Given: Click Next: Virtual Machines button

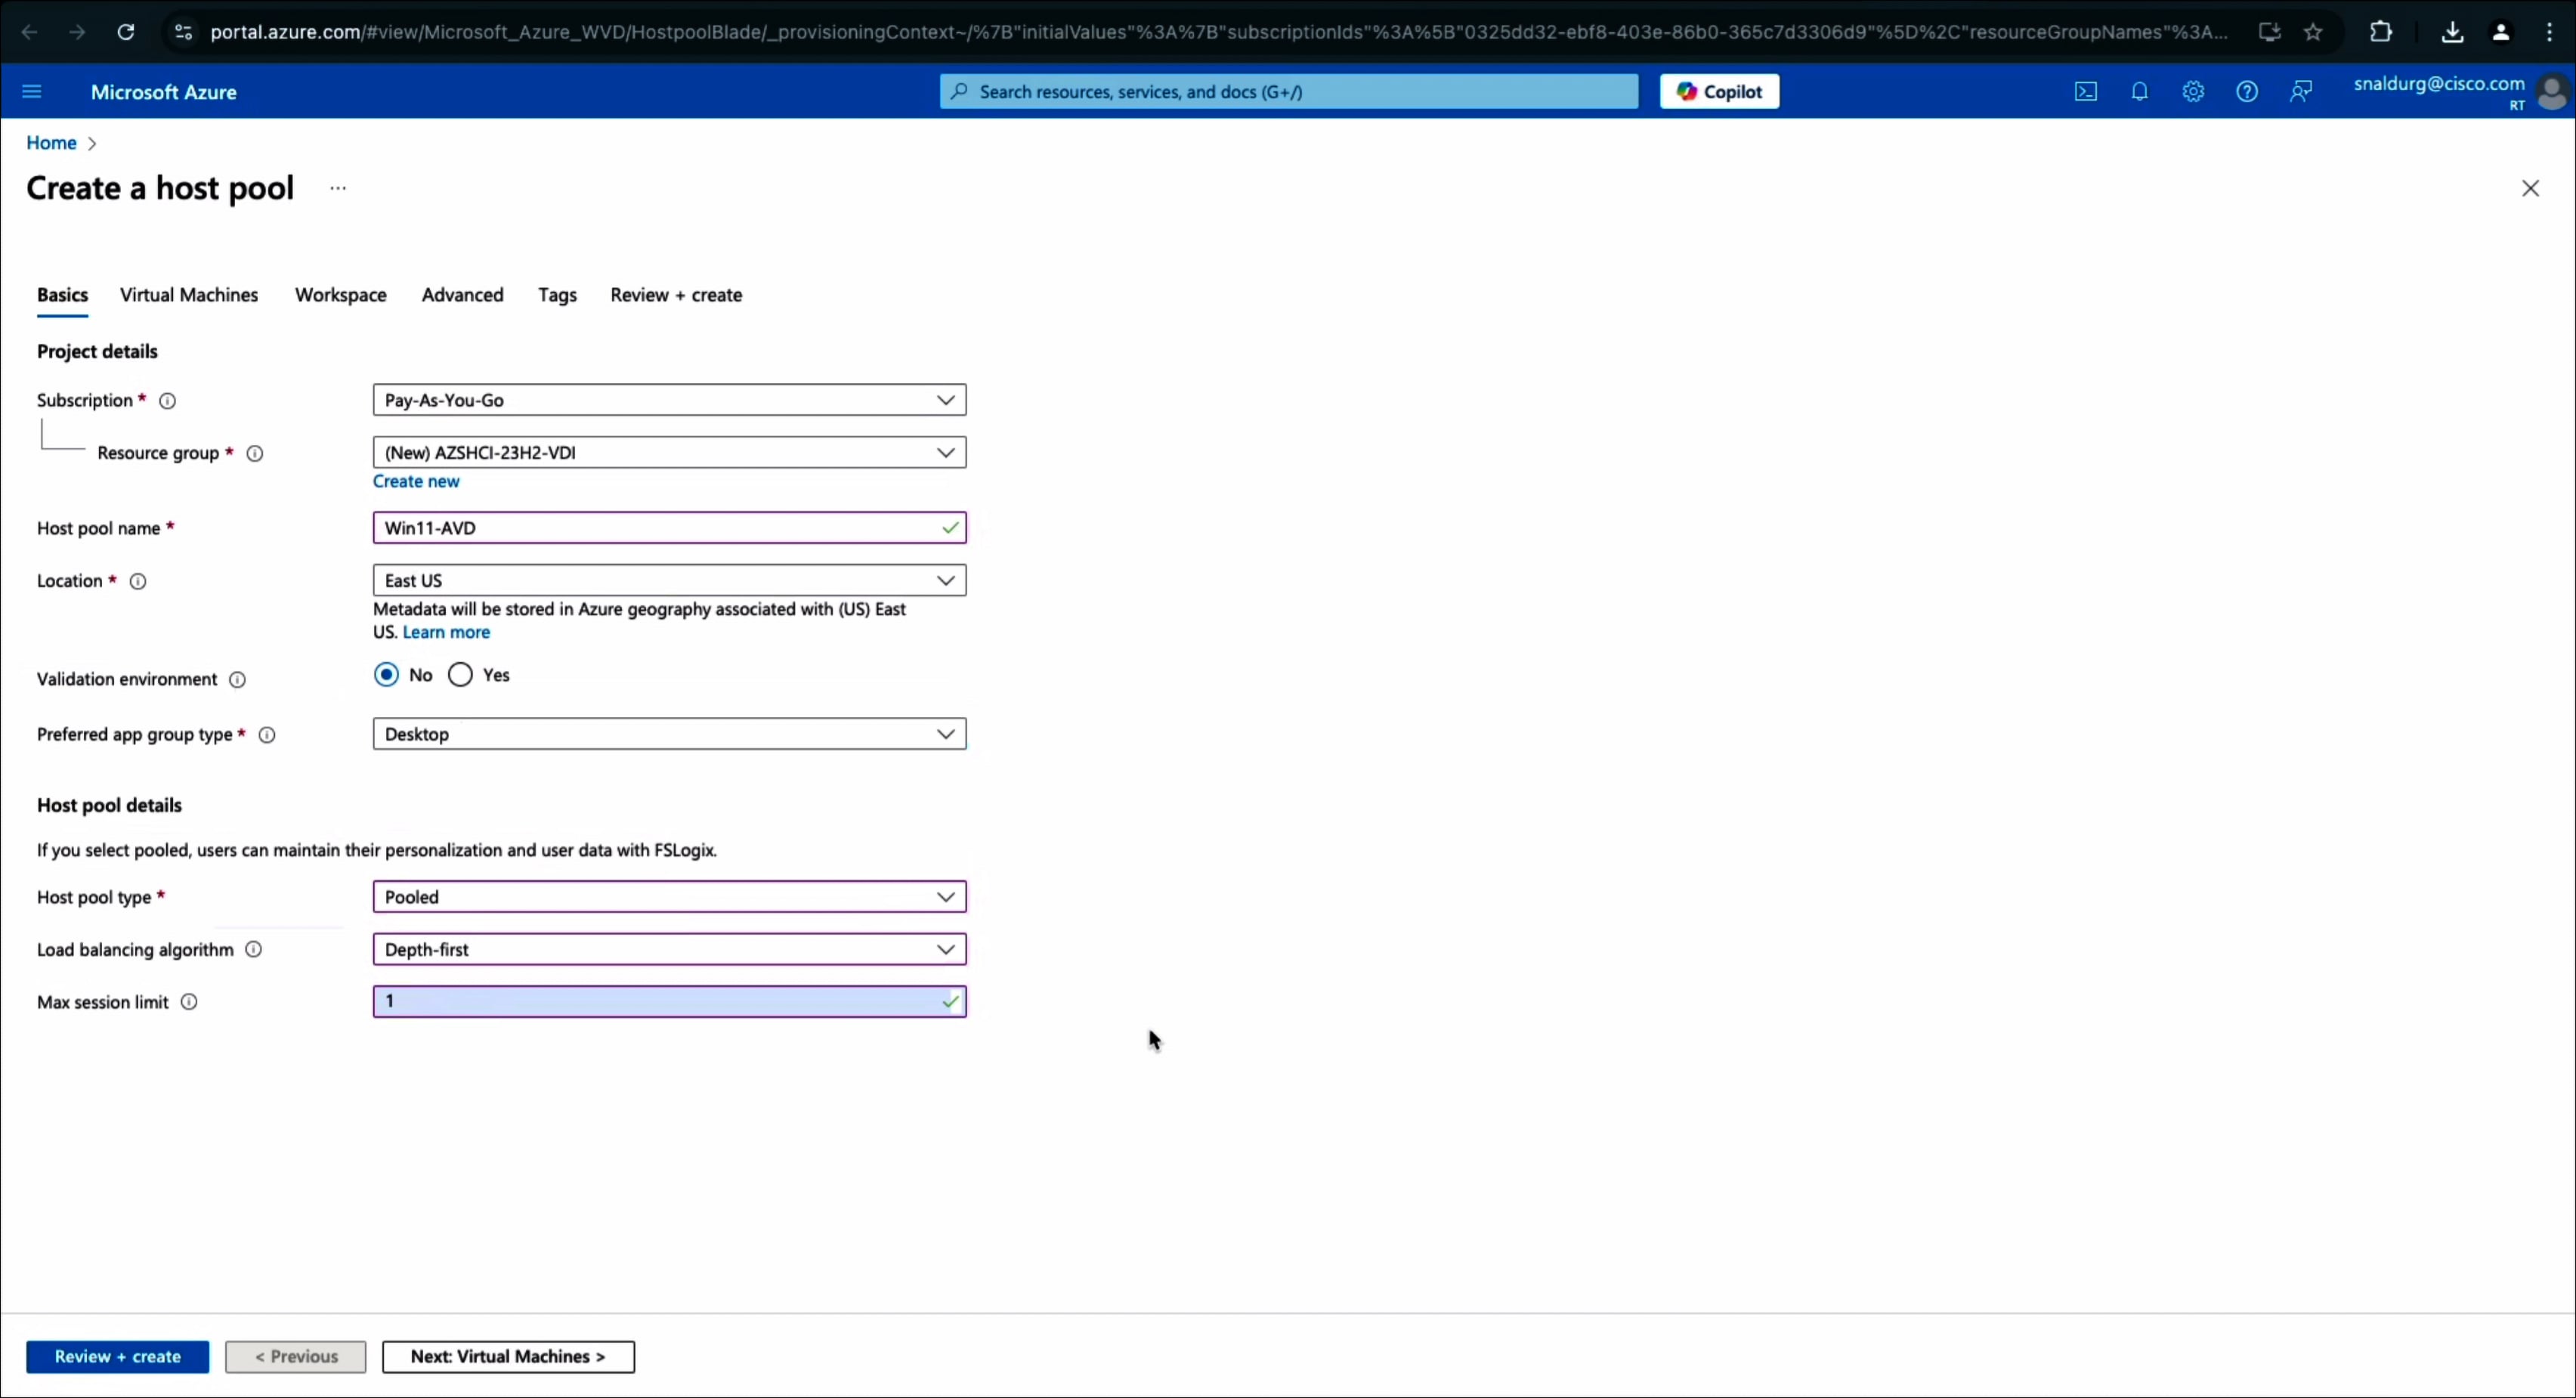Looking at the screenshot, I should click(508, 1357).
